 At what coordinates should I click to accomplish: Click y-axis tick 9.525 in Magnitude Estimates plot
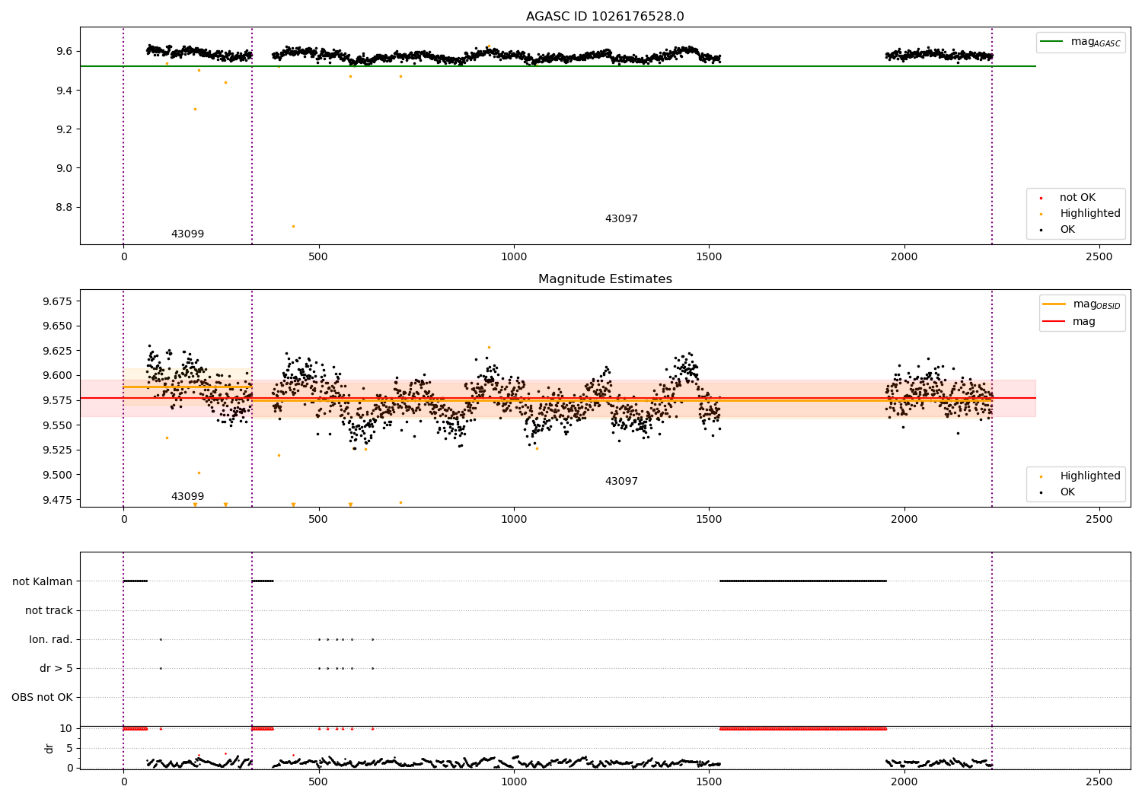[x=58, y=450]
